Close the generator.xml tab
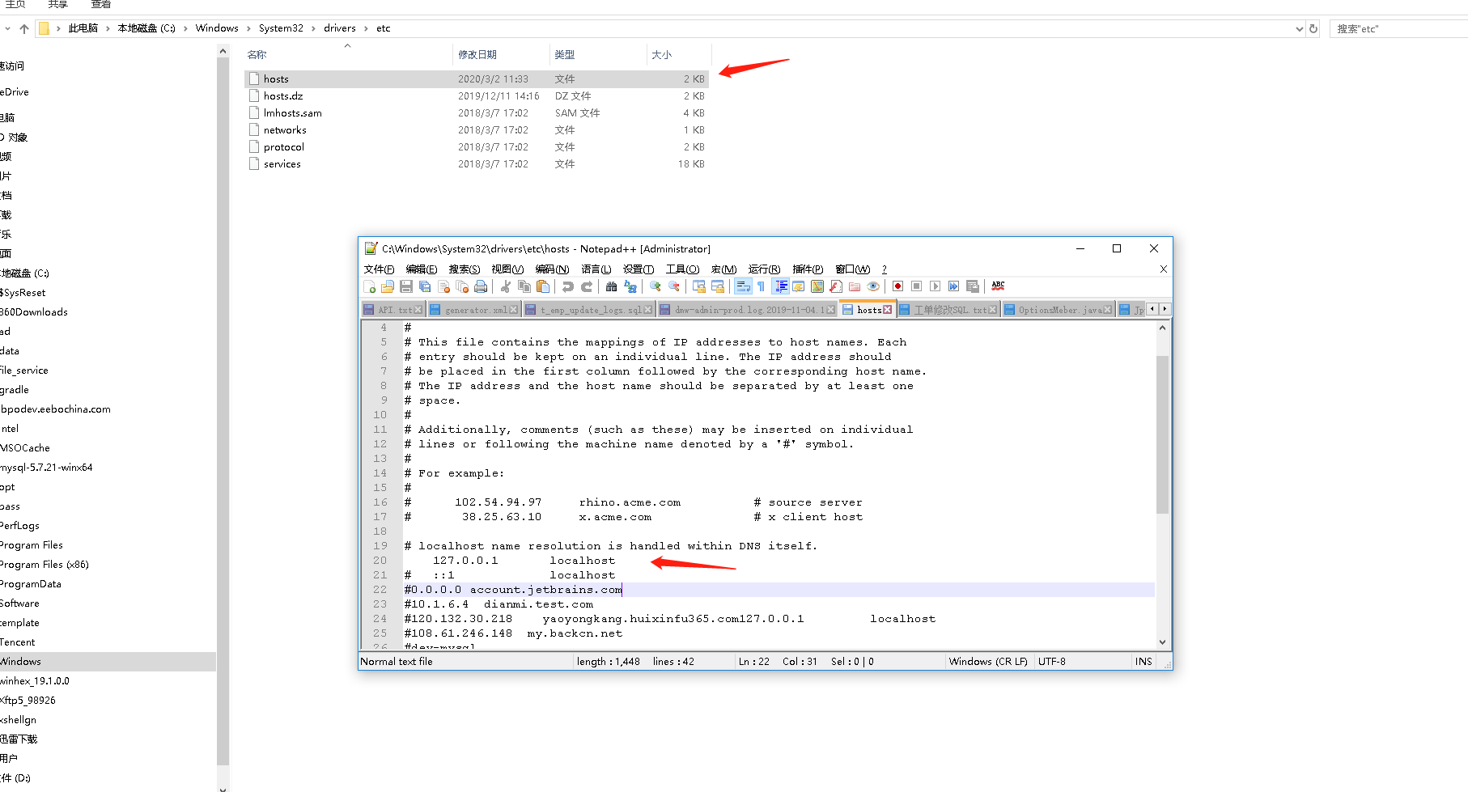 coord(513,310)
